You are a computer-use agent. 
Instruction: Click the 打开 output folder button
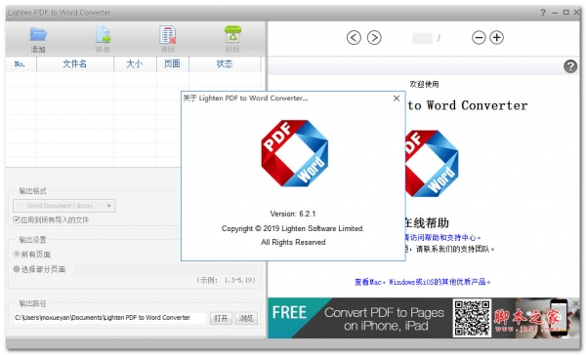(221, 318)
